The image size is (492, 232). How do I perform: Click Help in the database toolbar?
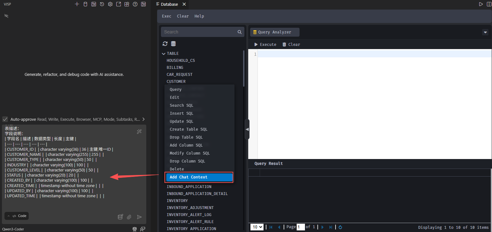[x=199, y=16]
